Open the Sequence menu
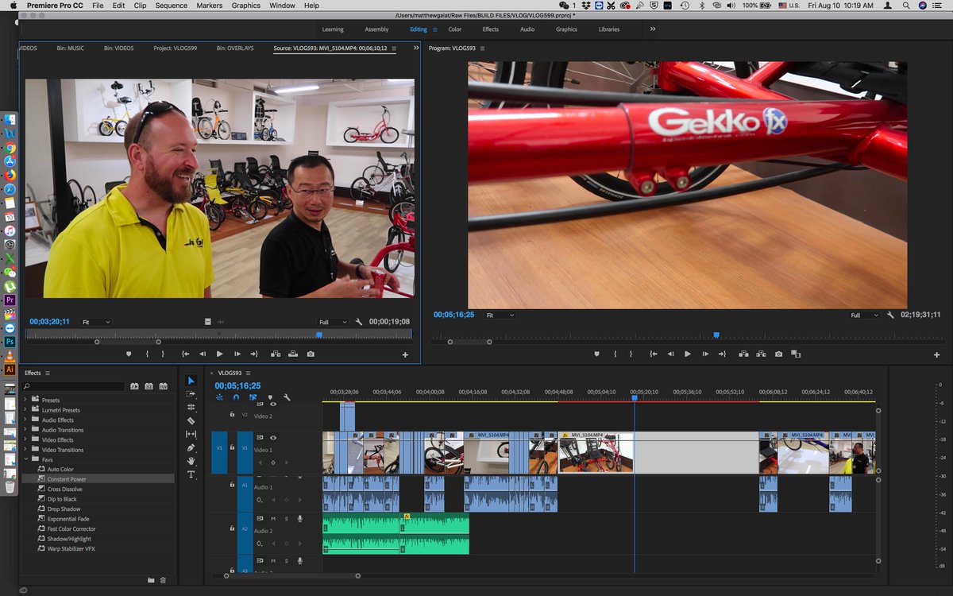The width and height of the screenshot is (953, 596). click(171, 6)
